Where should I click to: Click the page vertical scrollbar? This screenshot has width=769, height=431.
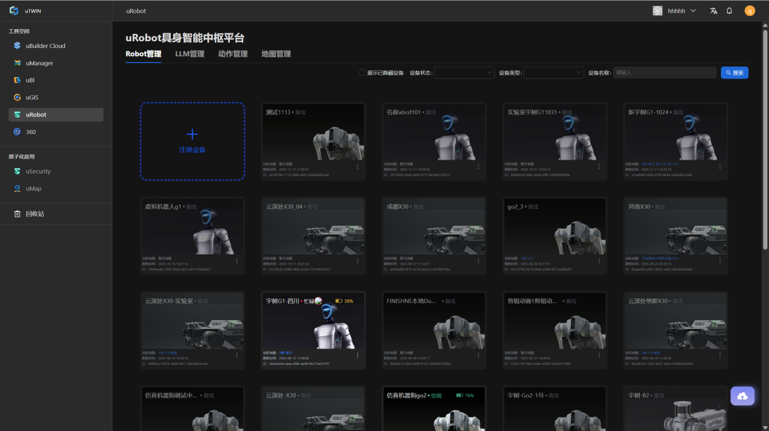[765, 140]
